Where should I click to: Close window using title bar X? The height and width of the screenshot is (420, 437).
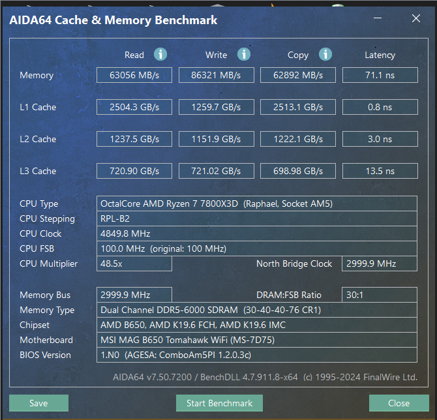click(416, 18)
